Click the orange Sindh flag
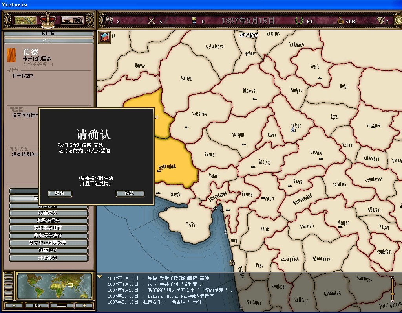The height and width of the screenshot is (313, 402). click(x=11, y=55)
